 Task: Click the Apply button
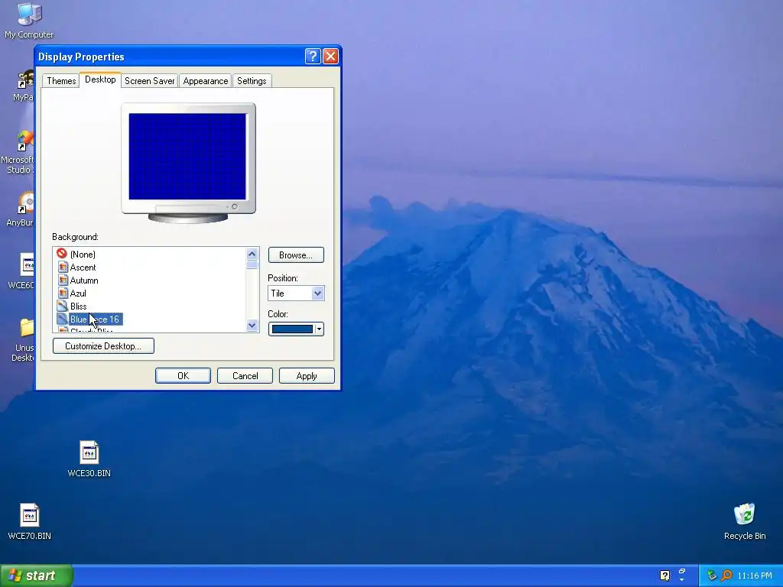(307, 376)
